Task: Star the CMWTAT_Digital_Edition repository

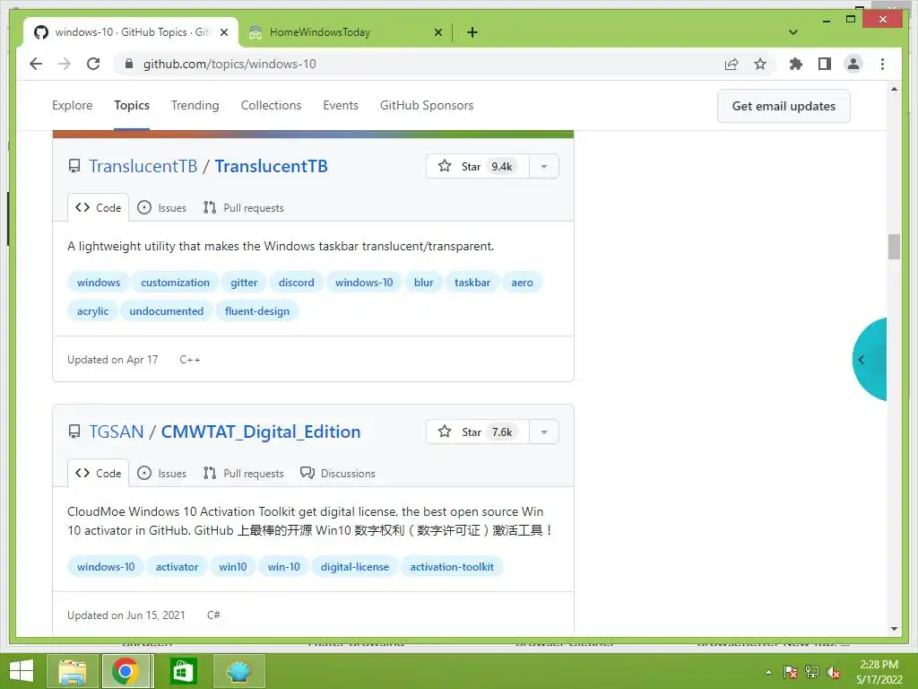Action: 478,432
